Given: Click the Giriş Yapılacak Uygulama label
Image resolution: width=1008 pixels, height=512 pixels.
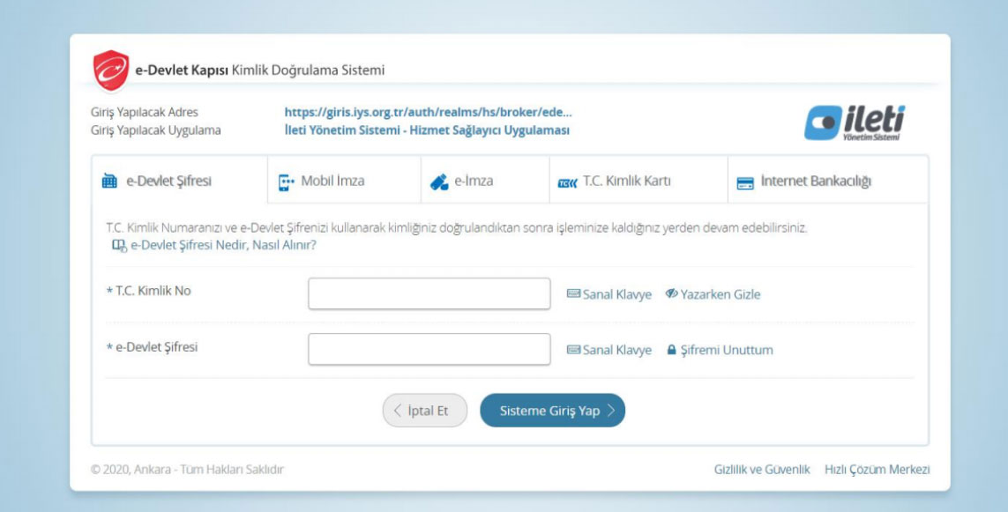Looking at the screenshot, I should (155, 130).
